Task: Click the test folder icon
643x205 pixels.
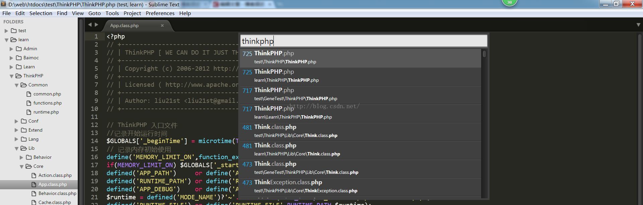Action: (14, 30)
